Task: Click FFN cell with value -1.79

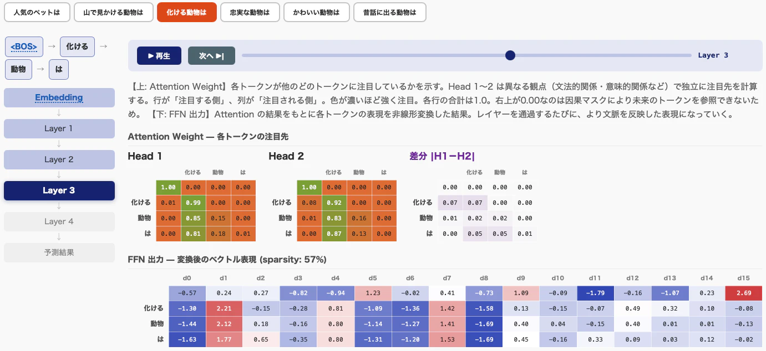Action: coord(595,293)
